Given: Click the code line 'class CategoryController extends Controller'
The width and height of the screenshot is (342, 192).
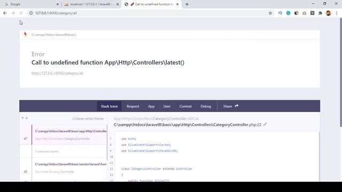Looking at the screenshot, I should pyautogui.click(x=157, y=169).
